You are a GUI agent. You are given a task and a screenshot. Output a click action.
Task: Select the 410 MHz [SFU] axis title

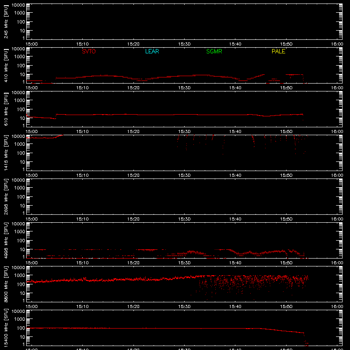(6, 65)
